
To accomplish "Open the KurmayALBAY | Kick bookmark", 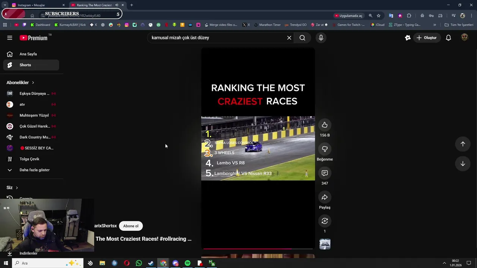I will tap(70, 25).
